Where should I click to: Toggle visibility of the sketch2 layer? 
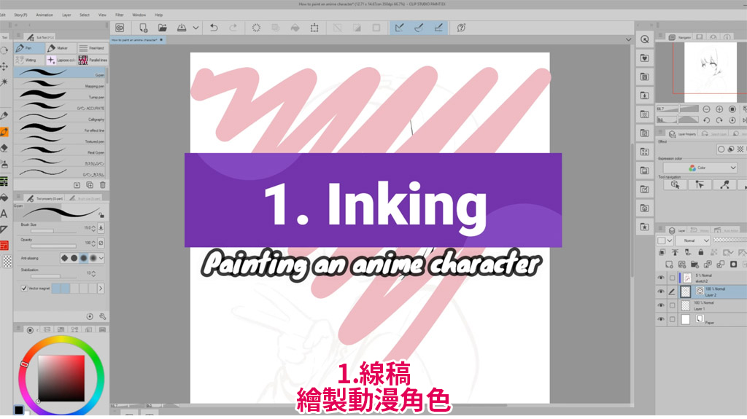[x=661, y=278]
